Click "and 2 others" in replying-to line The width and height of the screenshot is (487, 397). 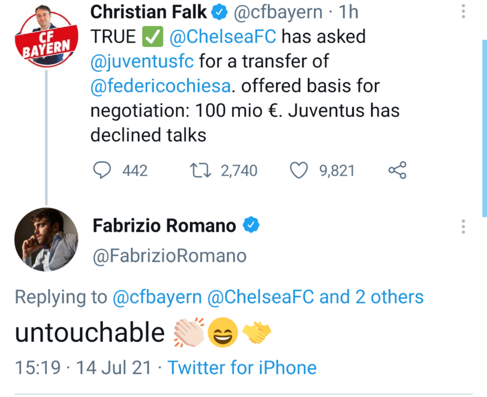(371, 297)
